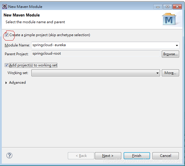Go to next page with Next >

[108, 156]
